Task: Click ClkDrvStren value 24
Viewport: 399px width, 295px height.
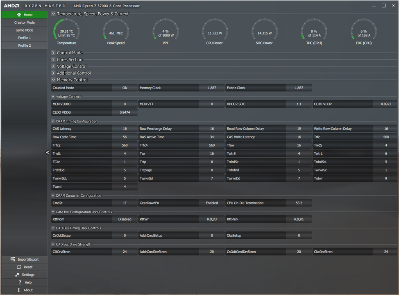Action: click(x=125, y=252)
